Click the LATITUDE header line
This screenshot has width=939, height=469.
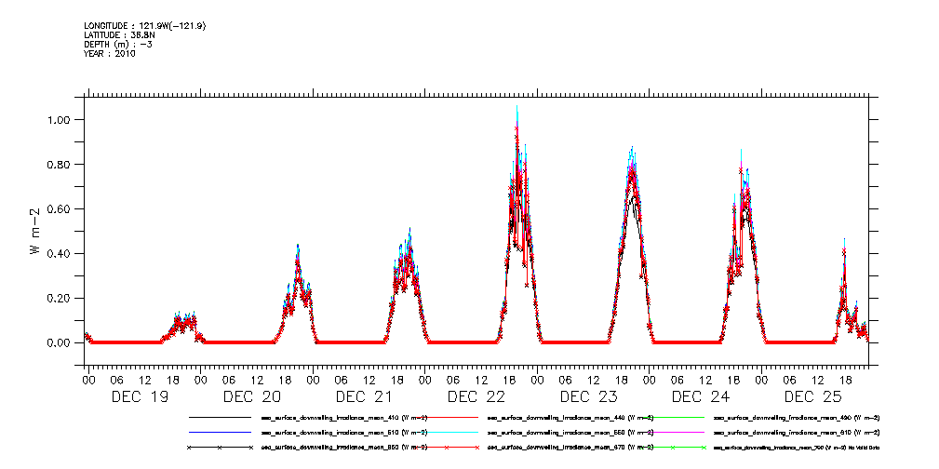click(x=121, y=34)
